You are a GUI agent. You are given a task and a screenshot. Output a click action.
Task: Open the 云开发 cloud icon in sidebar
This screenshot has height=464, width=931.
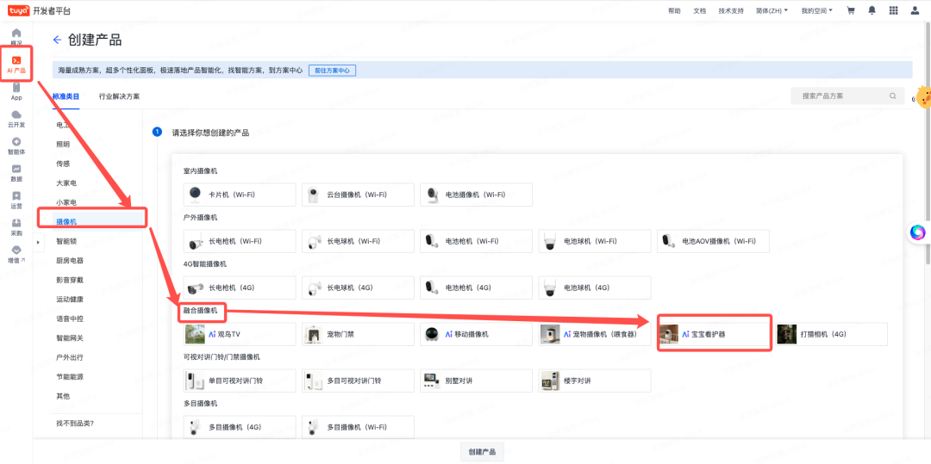click(16, 119)
